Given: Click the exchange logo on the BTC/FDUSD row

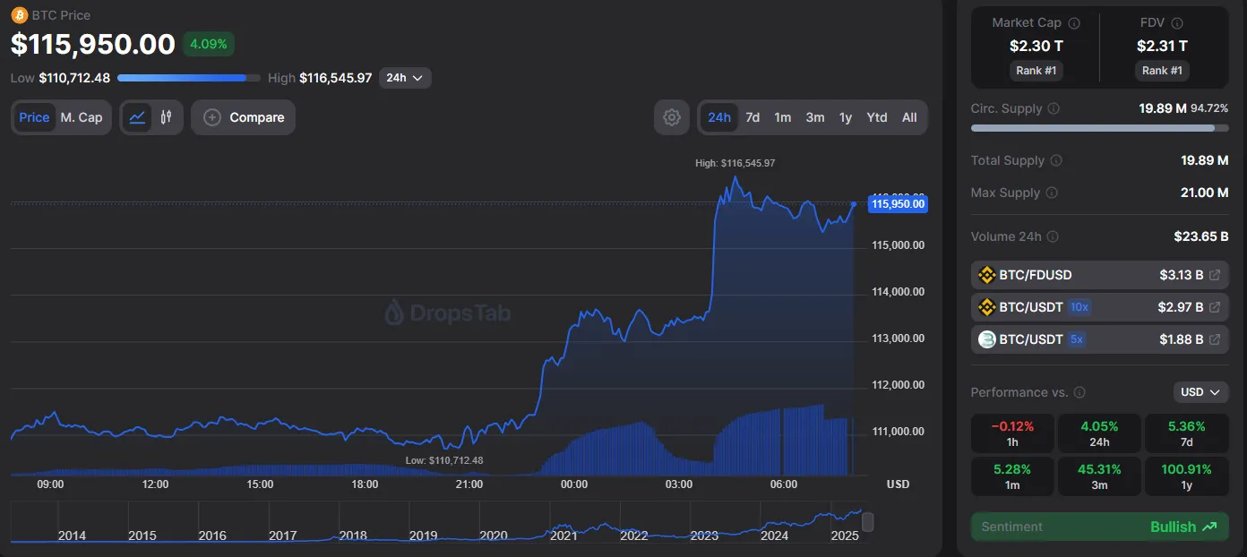Looking at the screenshot, I should 986,275.
